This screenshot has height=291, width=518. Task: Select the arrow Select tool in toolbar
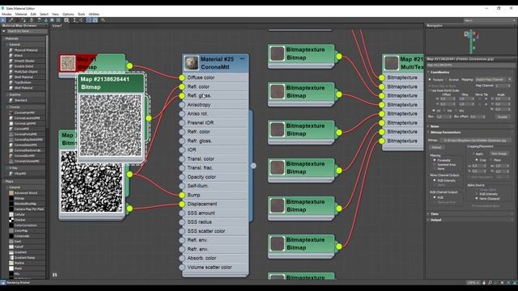pos(3,20)
